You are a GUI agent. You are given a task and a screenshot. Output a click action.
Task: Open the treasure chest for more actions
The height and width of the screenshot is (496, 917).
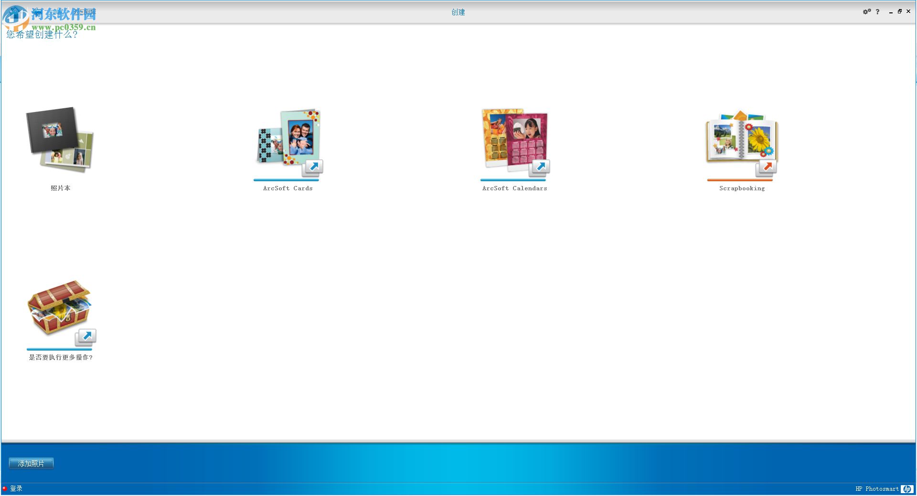click(x=61, y=313)
